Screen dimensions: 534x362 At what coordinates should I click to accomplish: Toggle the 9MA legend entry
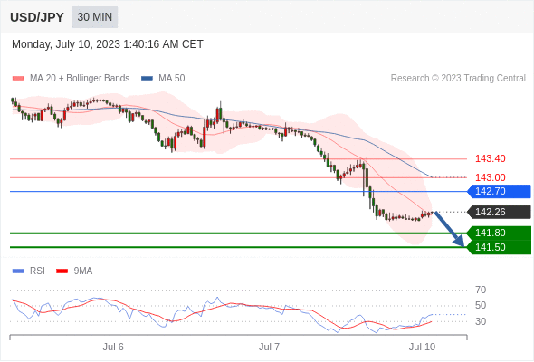[74, 271]
